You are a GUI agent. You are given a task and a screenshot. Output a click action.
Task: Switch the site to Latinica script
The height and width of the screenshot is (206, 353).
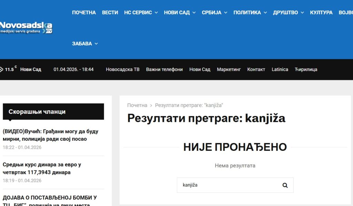(280, 69)
